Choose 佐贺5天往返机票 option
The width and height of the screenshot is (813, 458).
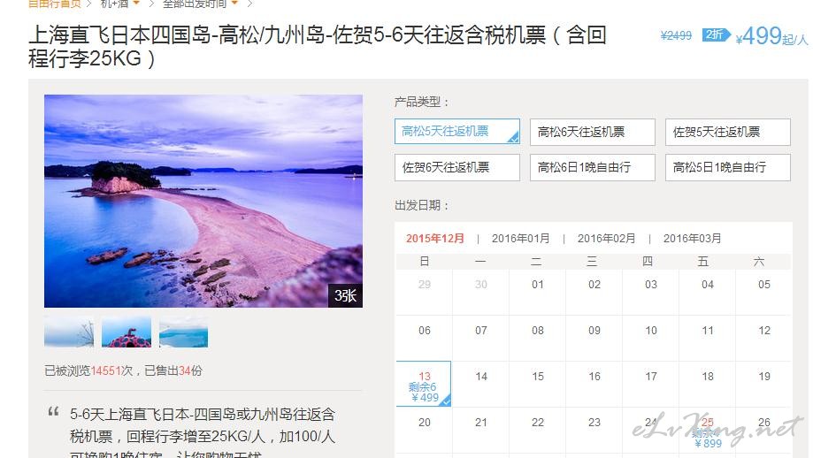point(727,132)
